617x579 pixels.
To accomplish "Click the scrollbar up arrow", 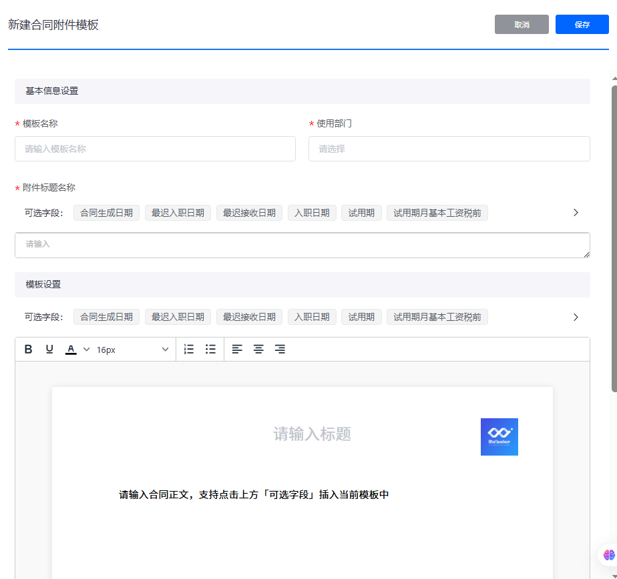I will click(x=614, y=79).
